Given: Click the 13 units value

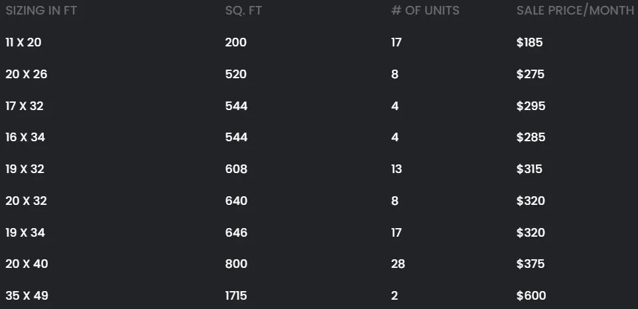Looking at the screenshot, I should point(397,169).
